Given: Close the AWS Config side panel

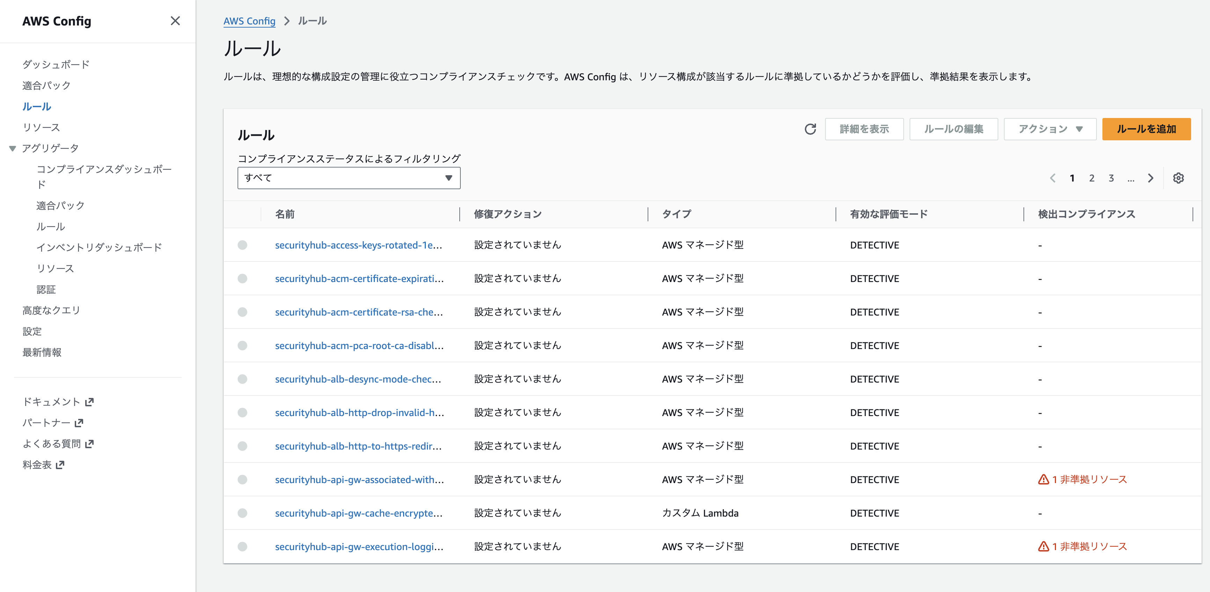Looking at the screenshot, I should 175,21.
